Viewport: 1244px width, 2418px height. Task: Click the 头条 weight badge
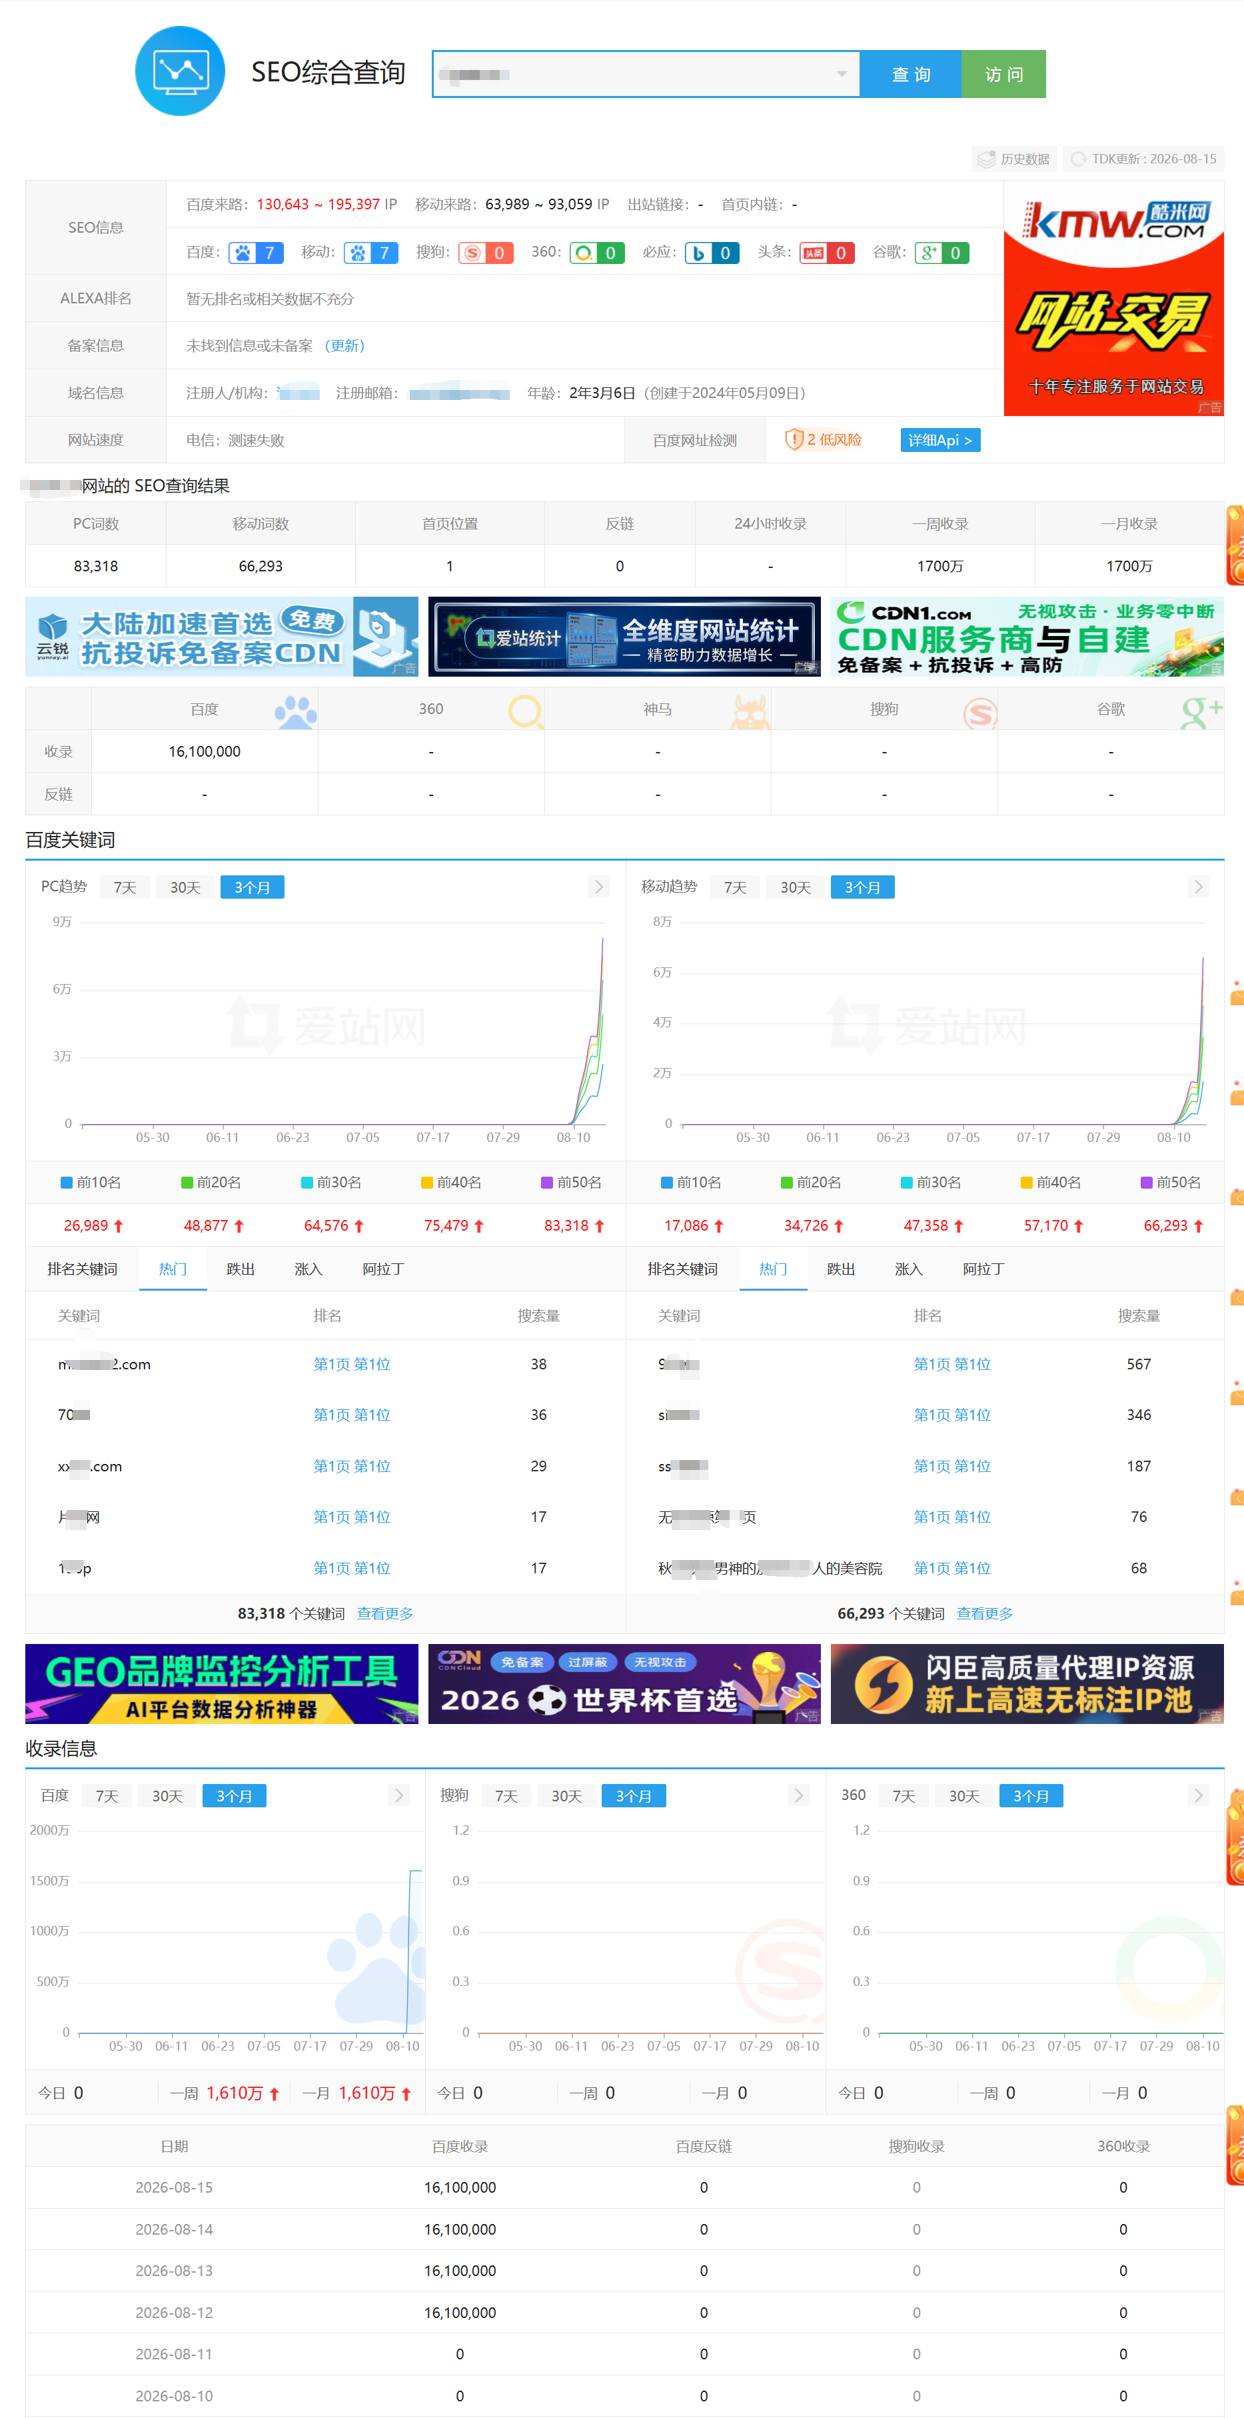point(828,253)
